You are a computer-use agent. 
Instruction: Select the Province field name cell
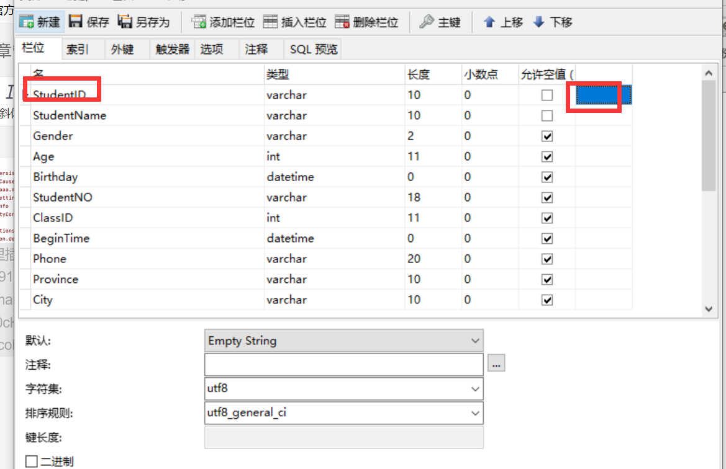click(x=147, y=279)
